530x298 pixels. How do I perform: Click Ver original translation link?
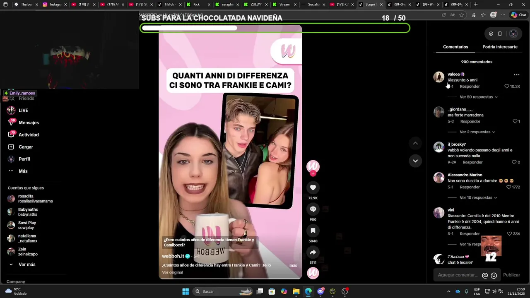[x=172, y=272]
